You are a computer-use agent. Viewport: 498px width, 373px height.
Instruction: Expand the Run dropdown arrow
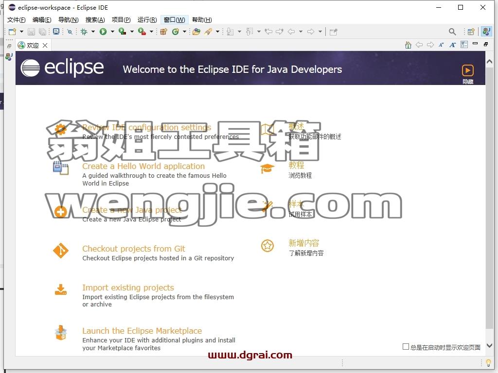(x=112, y=32)
